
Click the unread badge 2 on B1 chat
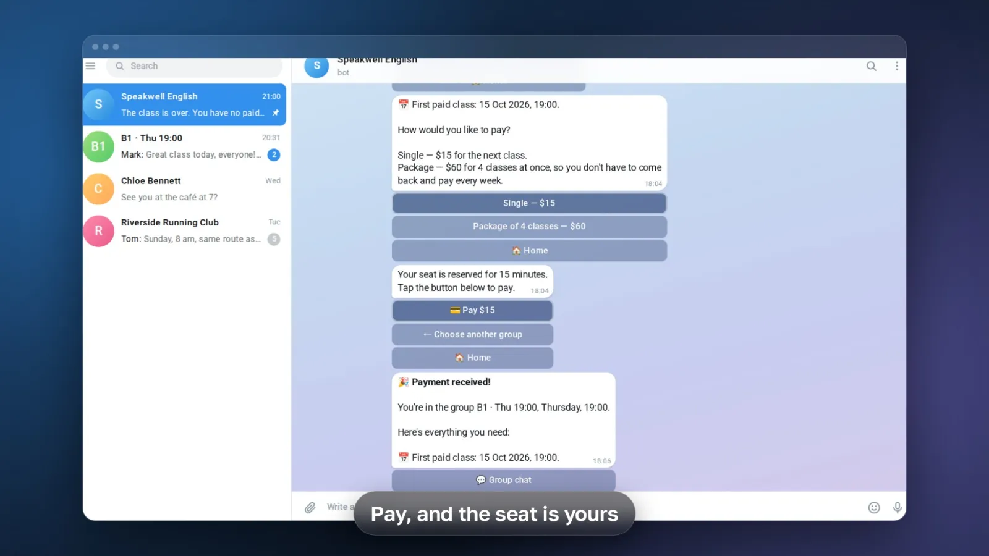(x=274, y=154)
